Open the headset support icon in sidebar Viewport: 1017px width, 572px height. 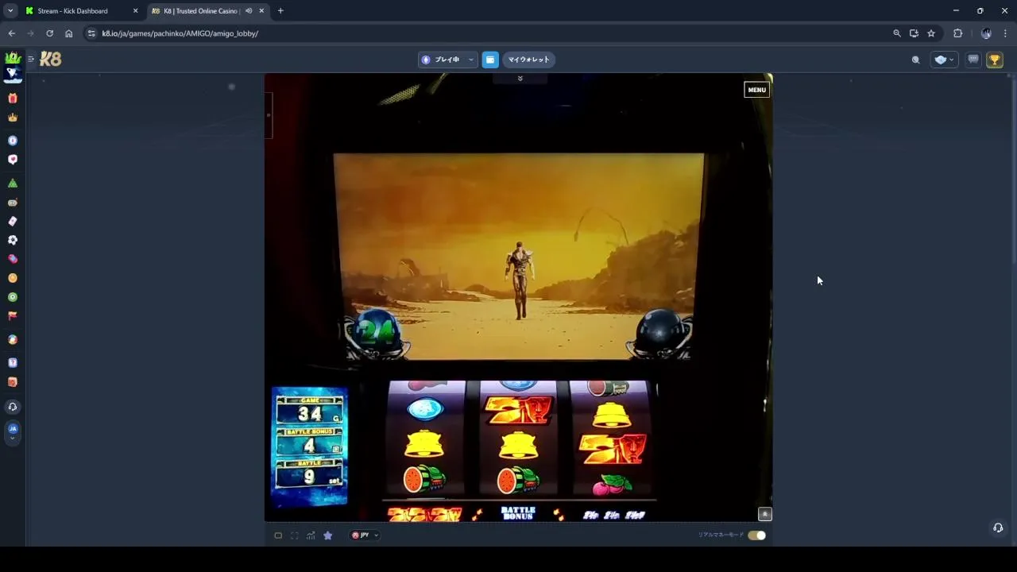click(x=12, y=407)
